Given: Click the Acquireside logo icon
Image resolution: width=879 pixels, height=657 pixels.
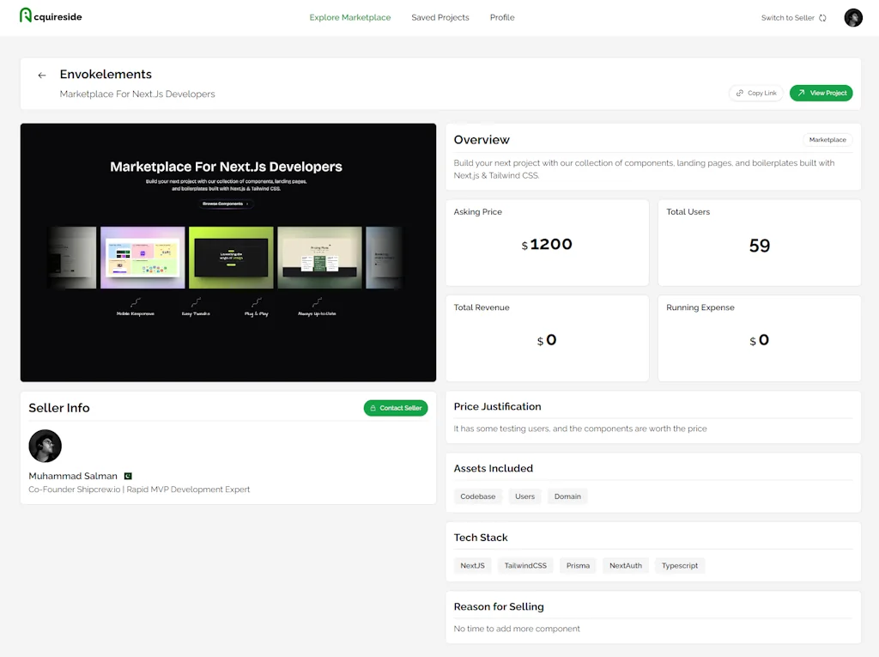Looking at the screenshot, I should 25,15.
